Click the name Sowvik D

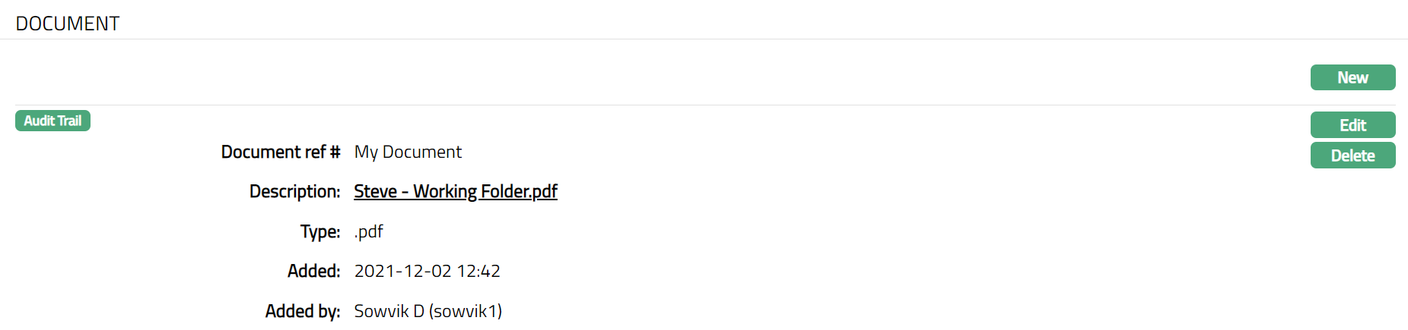(389, 311)
